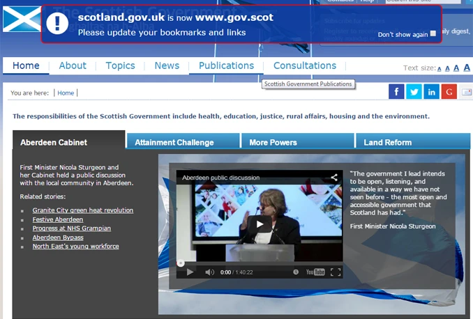Image resolution: width=473 pixels, height=319 pixels.
Task: Click the exclamation alert icon in the banner
Action: 57,23
